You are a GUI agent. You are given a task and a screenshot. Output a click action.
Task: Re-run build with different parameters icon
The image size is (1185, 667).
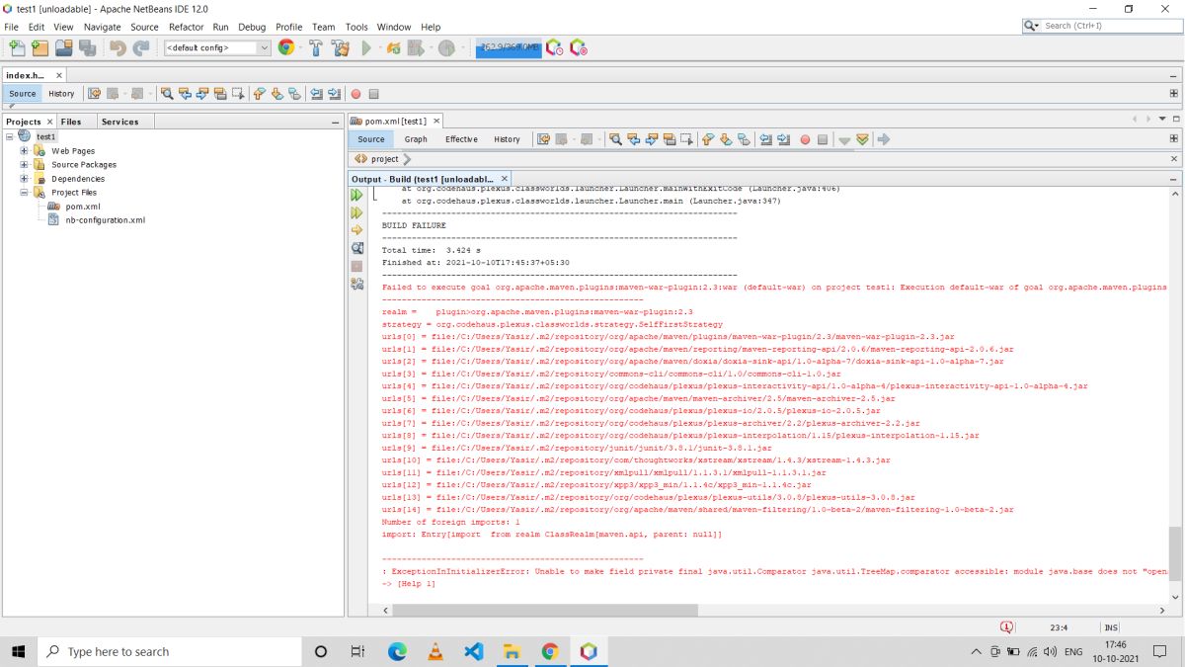point(357,212)
